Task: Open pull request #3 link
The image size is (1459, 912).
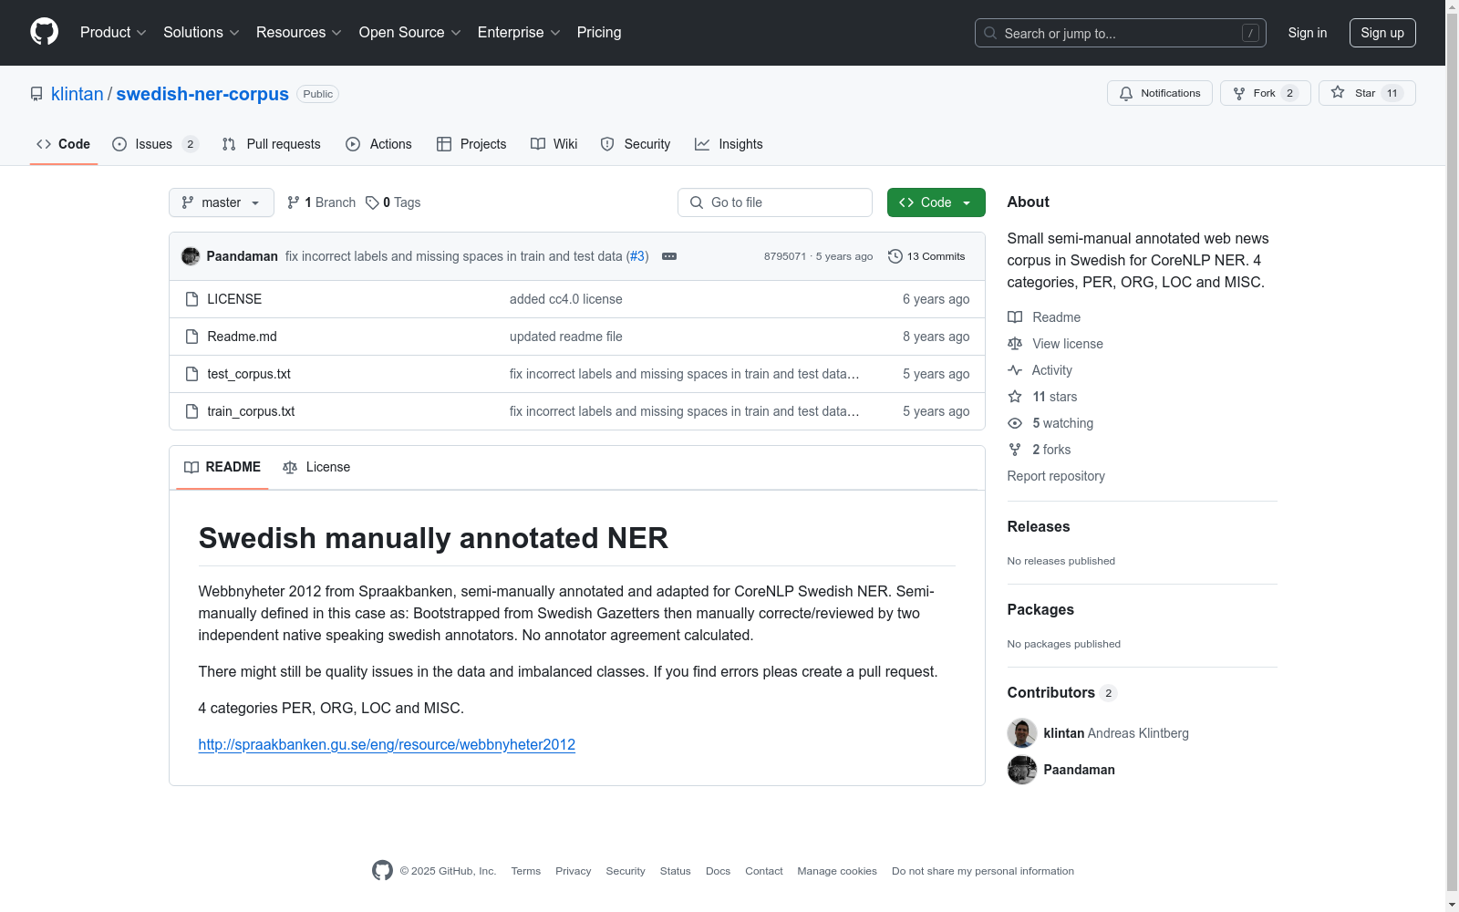Action: pos(637,256)
